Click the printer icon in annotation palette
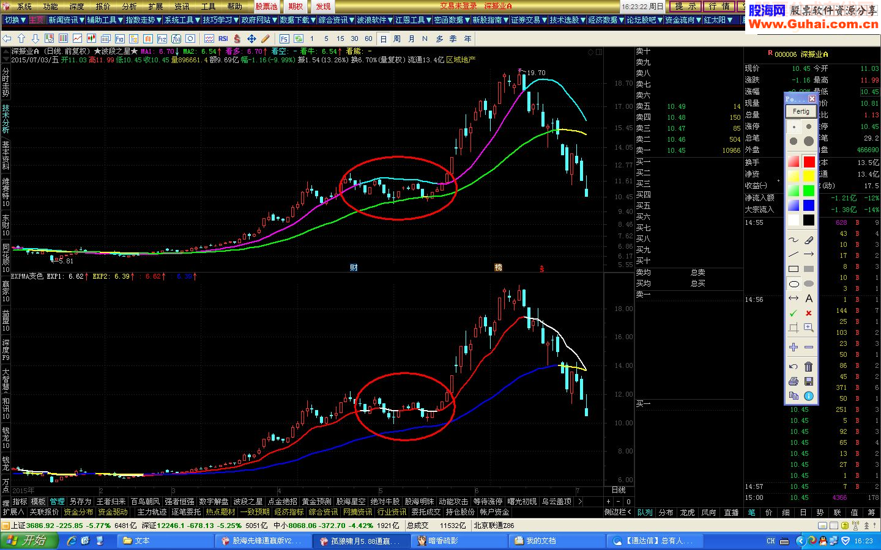The height and width of the screenshot is (550, 881). (x=794, y=381)
